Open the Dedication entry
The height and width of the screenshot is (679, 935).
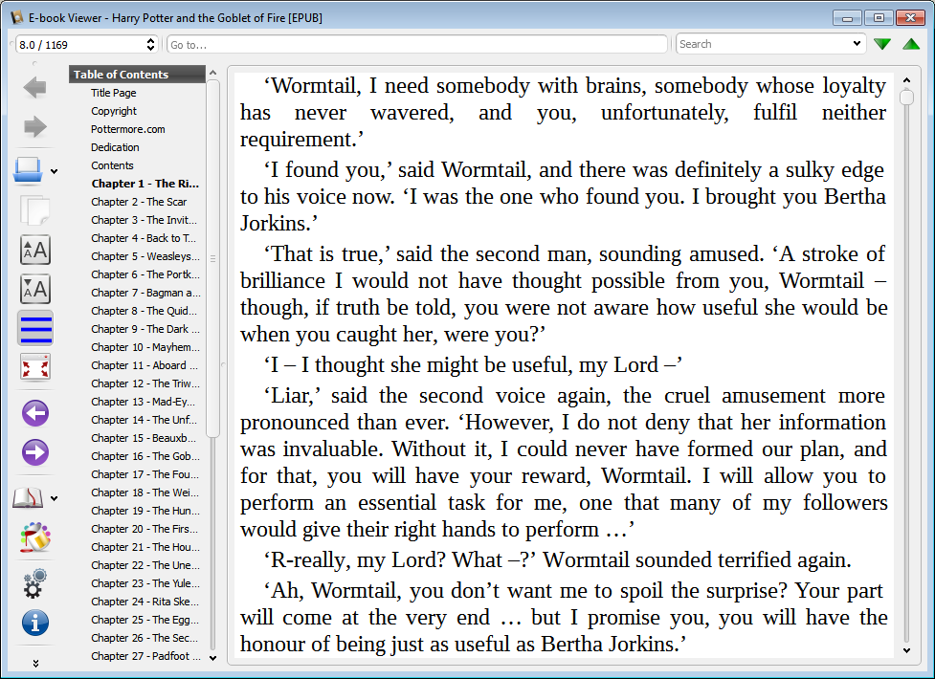click(x=115, y=147)
